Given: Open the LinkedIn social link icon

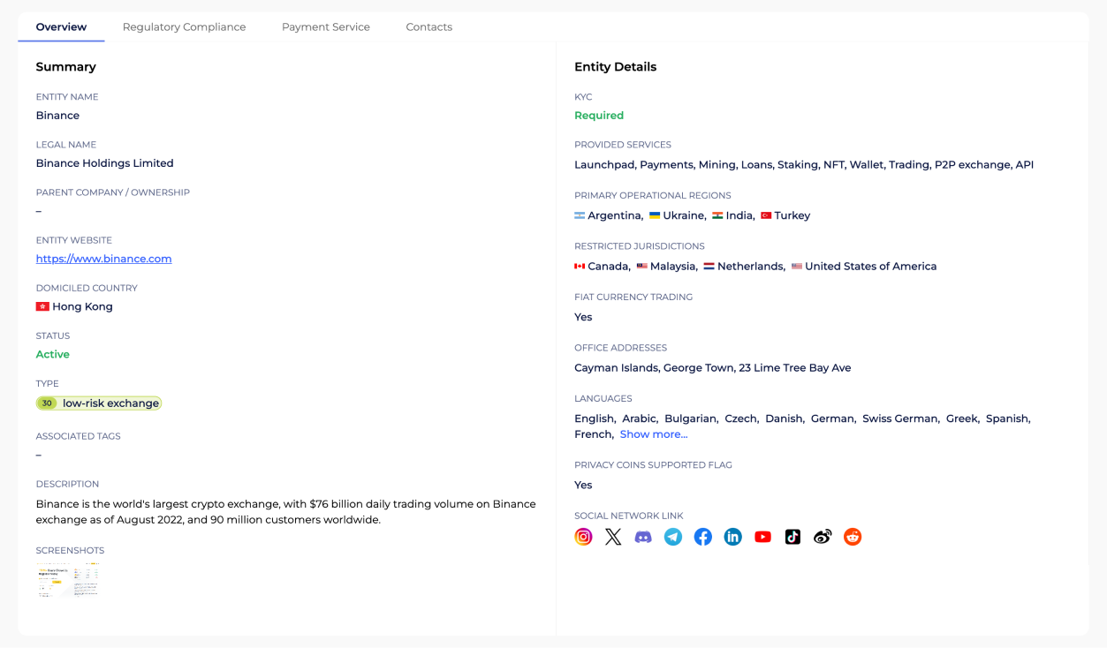Looking at the screenshot, I should tap(733, 537).
